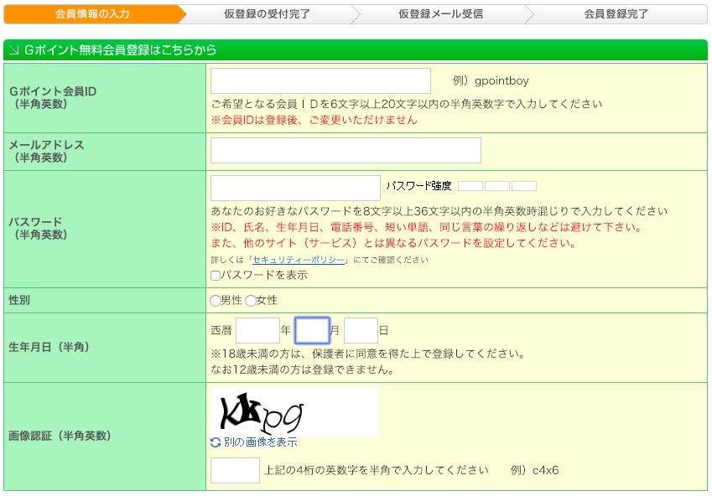712x496 pixels.
Task: Click the arrow icon in the green header
Action: click(13, 50)
